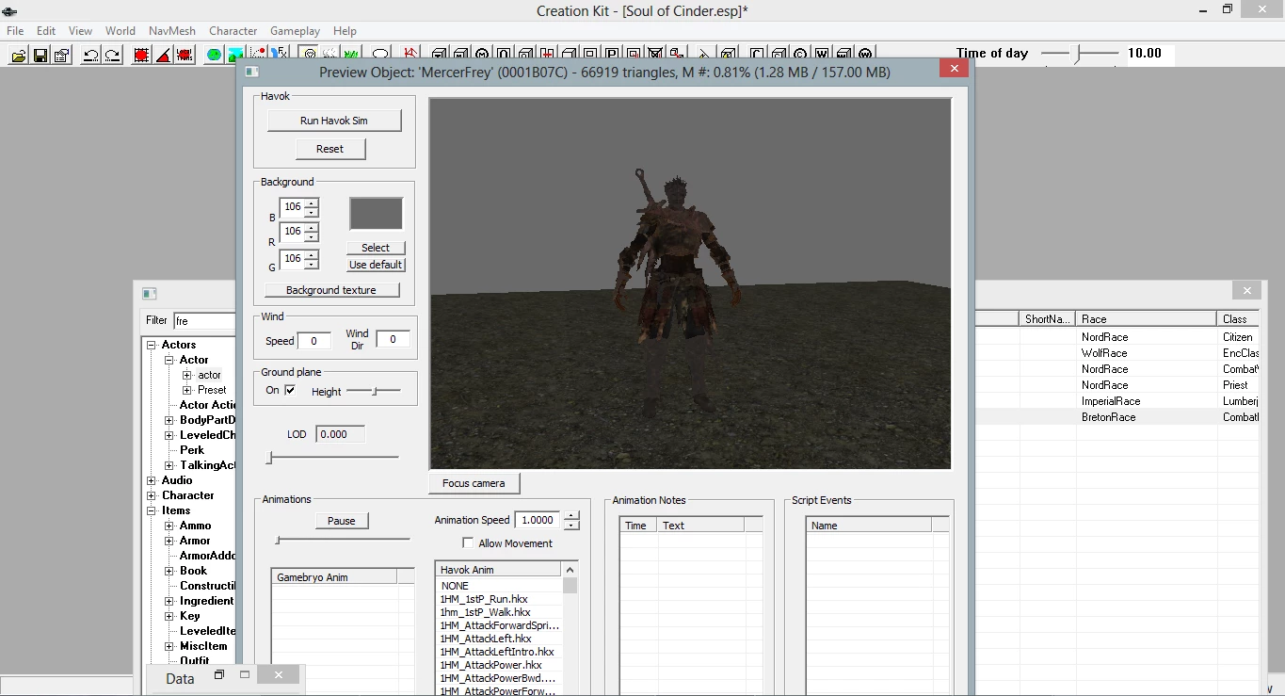The image size is (1285, 696).
Task: Click the ellipse shape toolbar icon
Action: [x=380, y=53]
